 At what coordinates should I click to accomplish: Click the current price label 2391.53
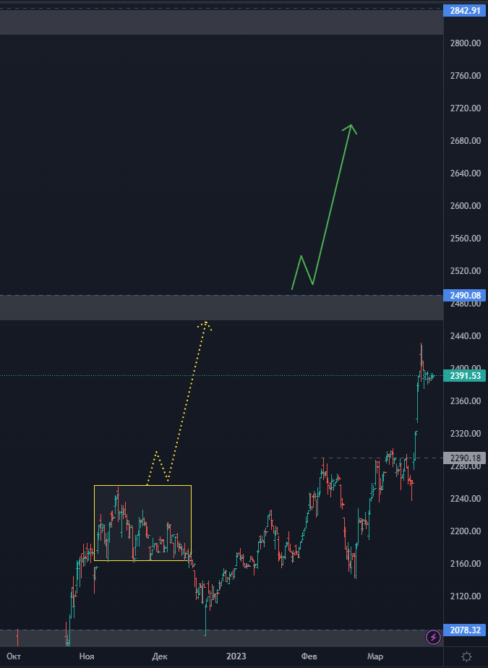[465, 376]
